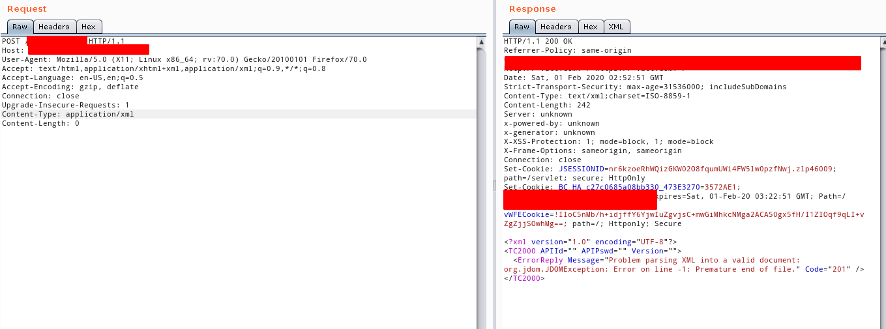This screenshot has width=886, height=329.
Task: Switch to the Response XML tab
Action: (x=616, y=27)
